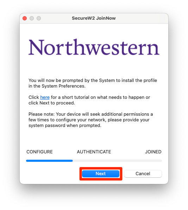
Task: Cancel the JoinNow setup
Action: 143,173
